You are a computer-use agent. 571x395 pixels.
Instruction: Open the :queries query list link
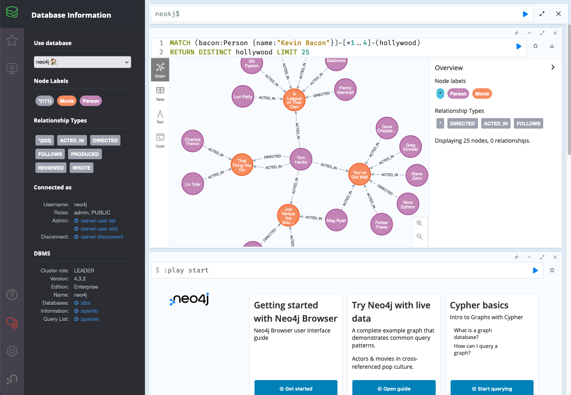(x=87, y=319)
